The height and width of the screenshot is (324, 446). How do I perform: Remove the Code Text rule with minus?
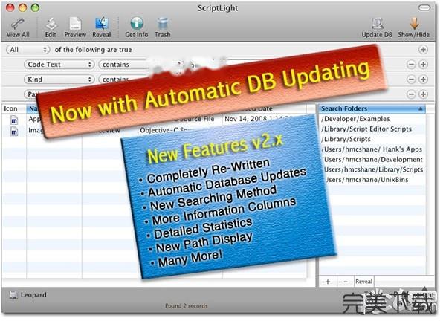tap(411, 65)
